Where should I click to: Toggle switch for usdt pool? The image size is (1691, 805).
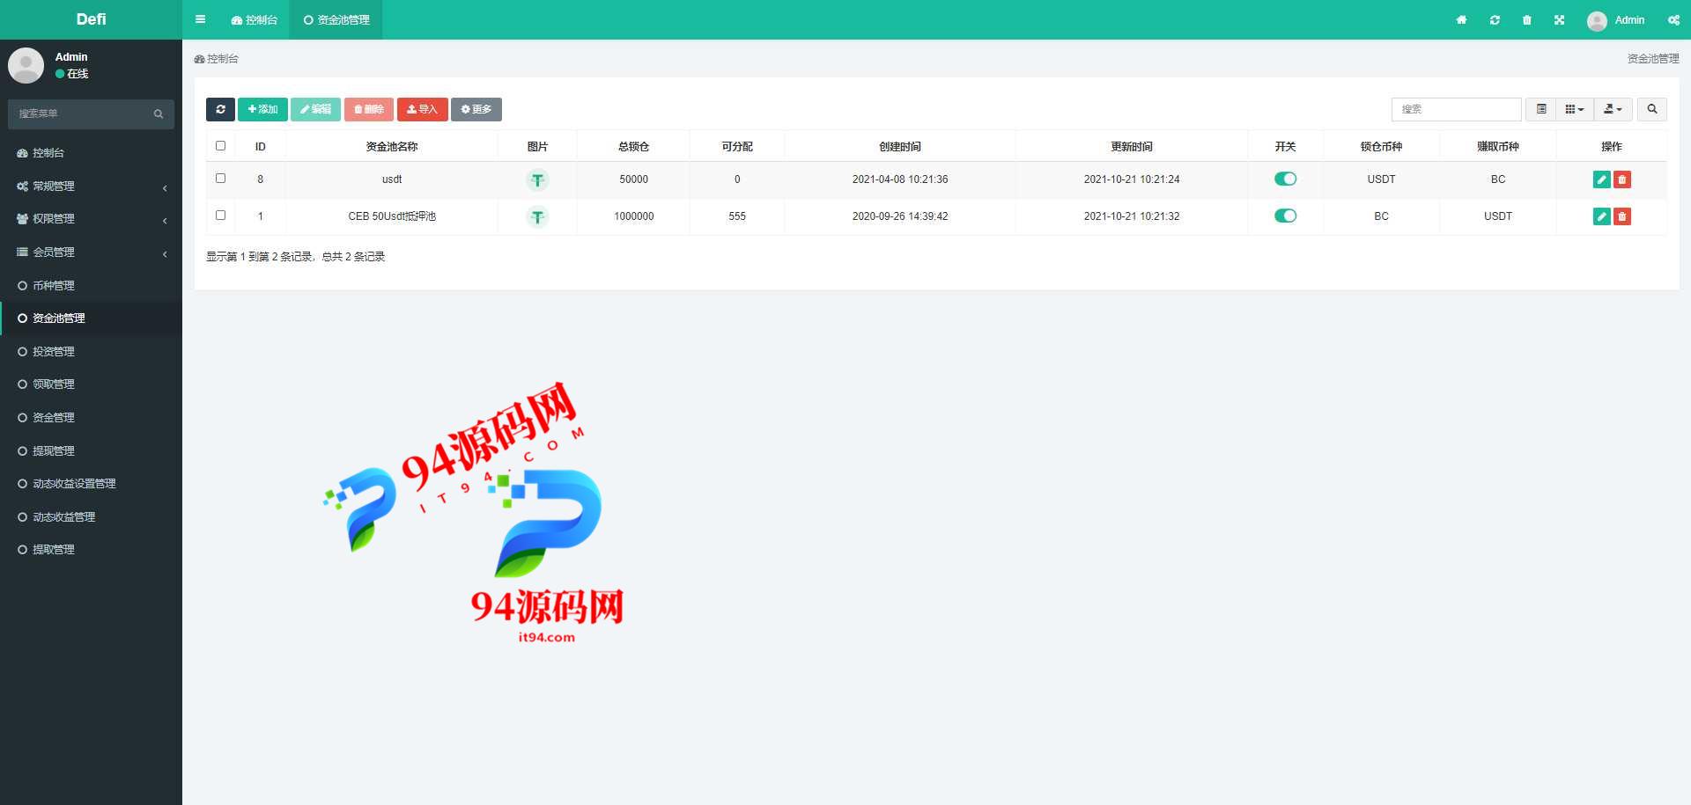click(x=1285, y=179)
